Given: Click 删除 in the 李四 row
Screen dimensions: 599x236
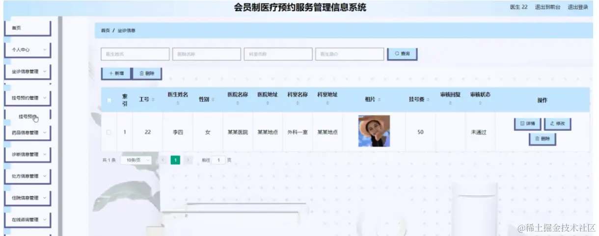Looking at the screenshot, I should [x=542, y=139].
